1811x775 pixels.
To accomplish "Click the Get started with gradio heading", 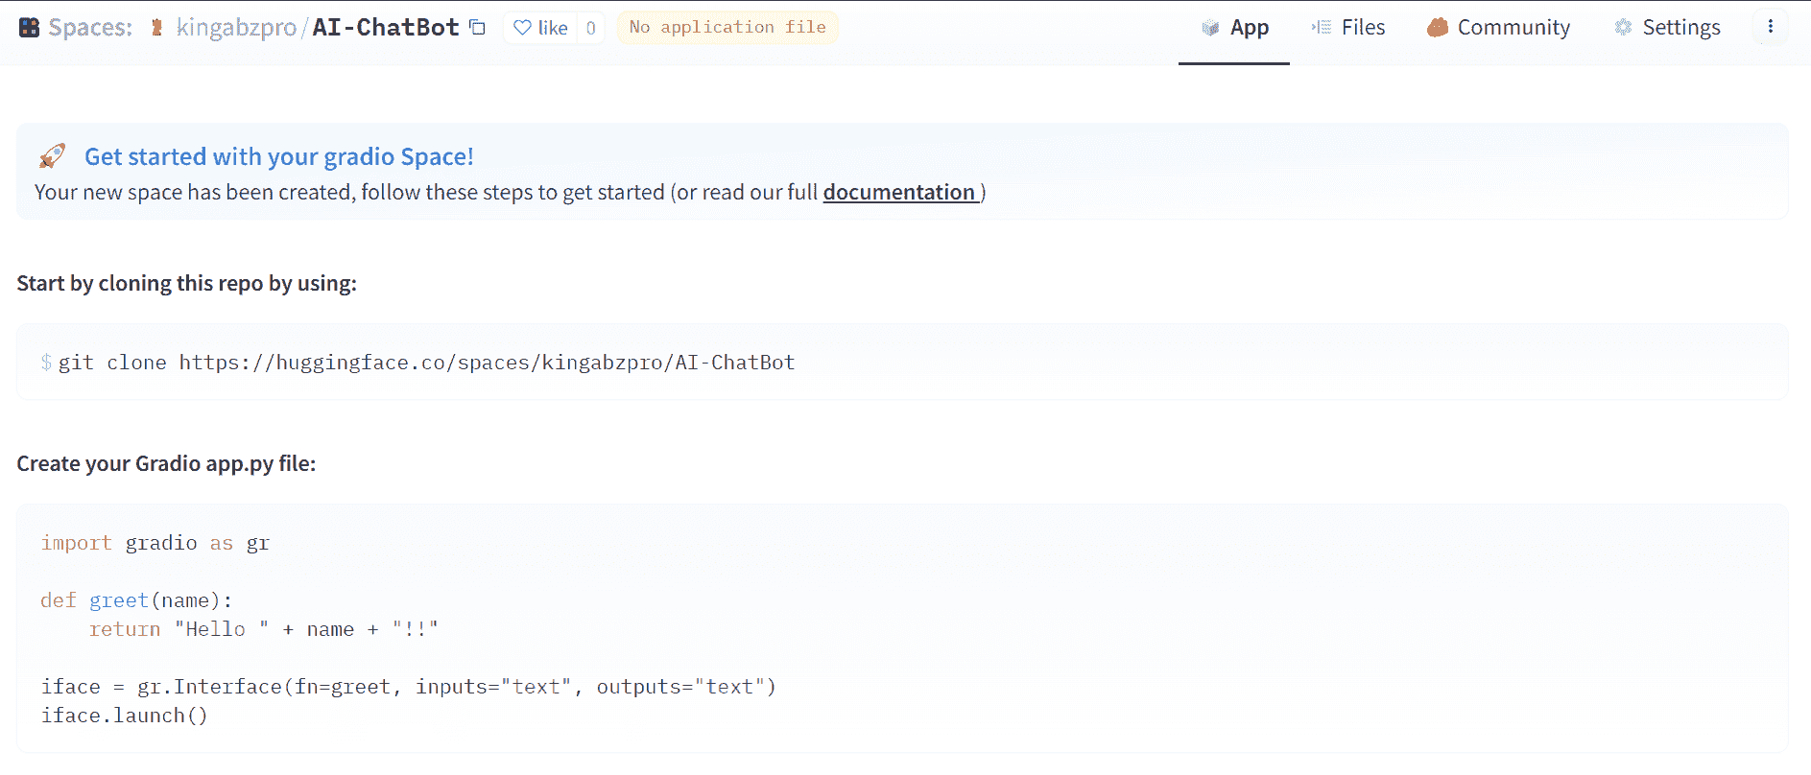I will coord(278,156).
